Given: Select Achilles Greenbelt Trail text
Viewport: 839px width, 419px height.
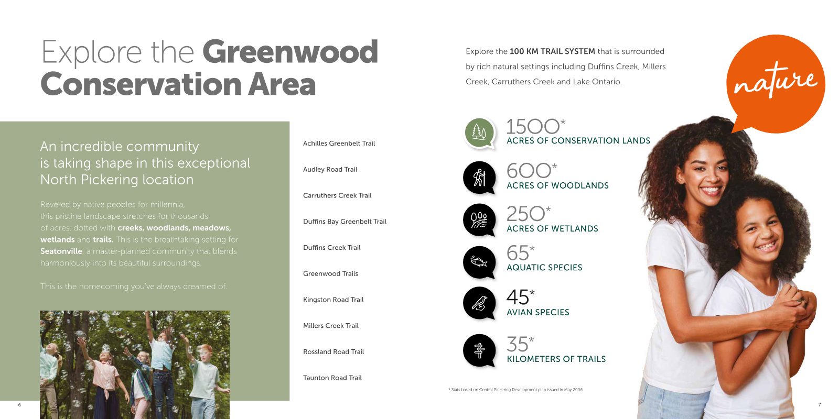Looking at the screenshot, I should pos(339,144).
